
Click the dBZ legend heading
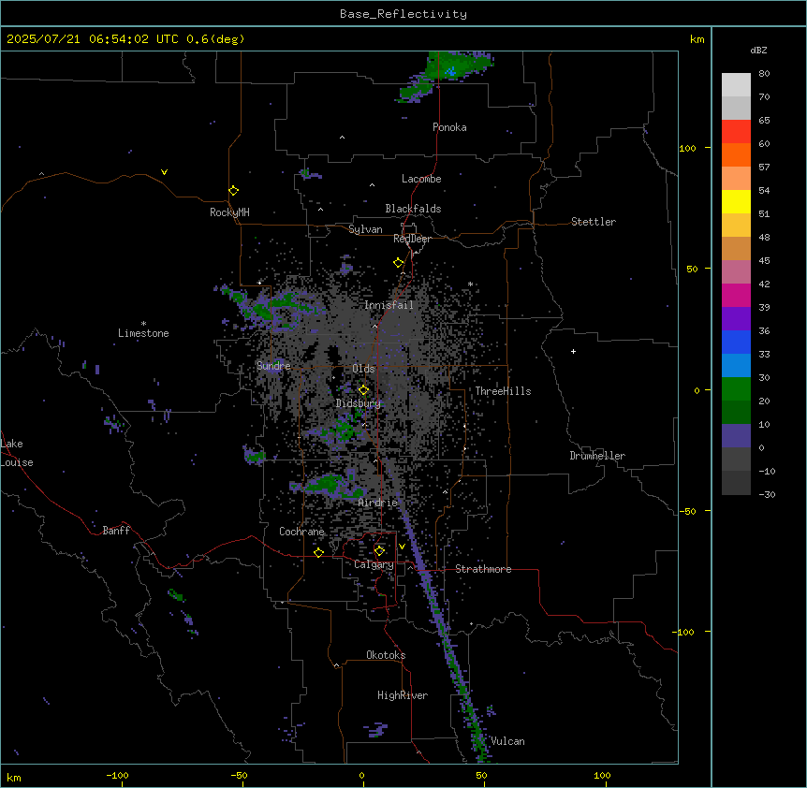click(758, 51)
